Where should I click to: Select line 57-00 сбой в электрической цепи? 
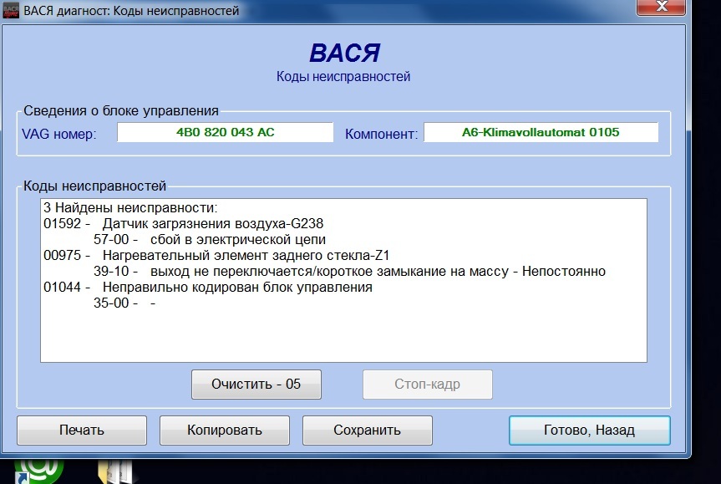210,240
